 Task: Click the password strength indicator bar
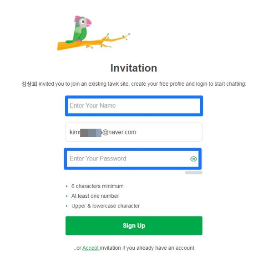click(x=193, y=173)
